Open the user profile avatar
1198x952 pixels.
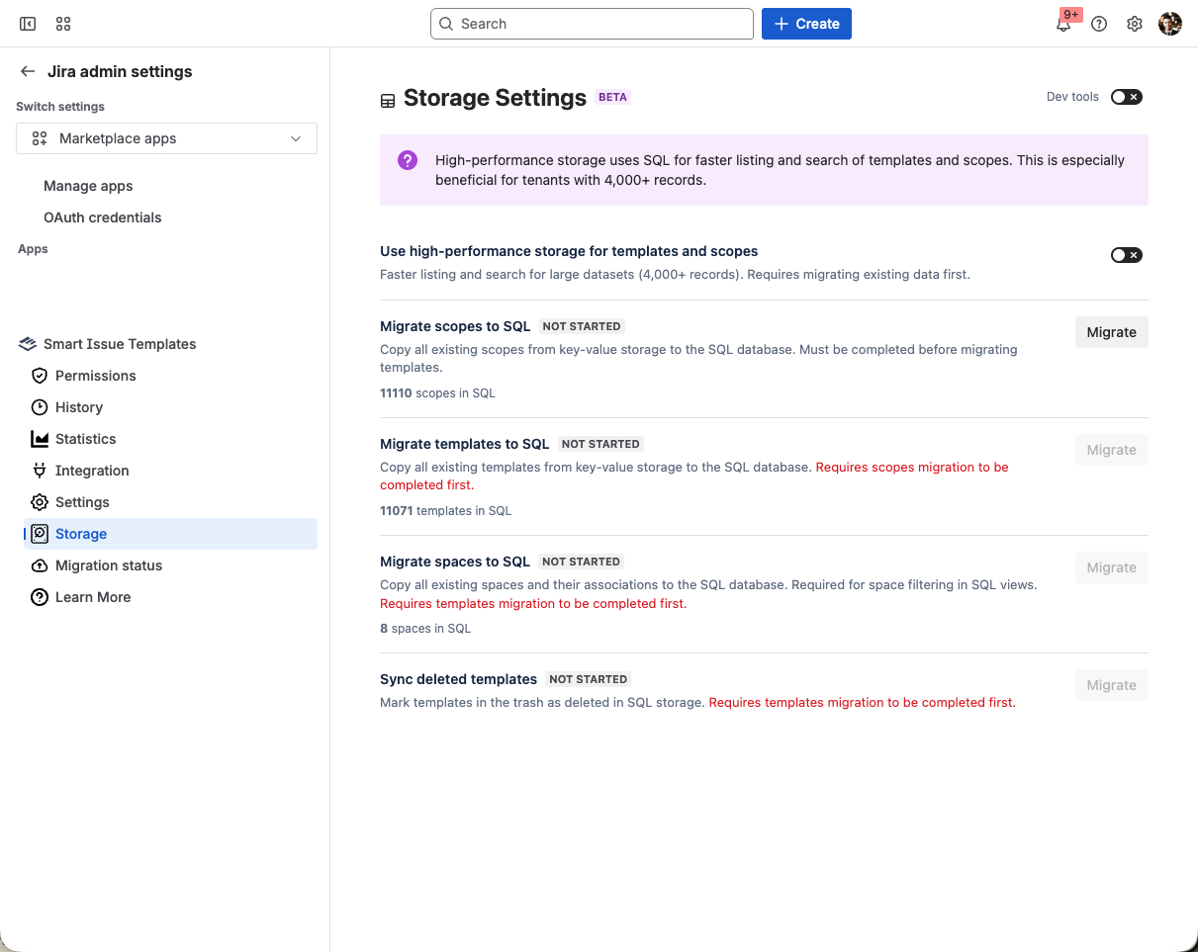tap(1170, 24)
